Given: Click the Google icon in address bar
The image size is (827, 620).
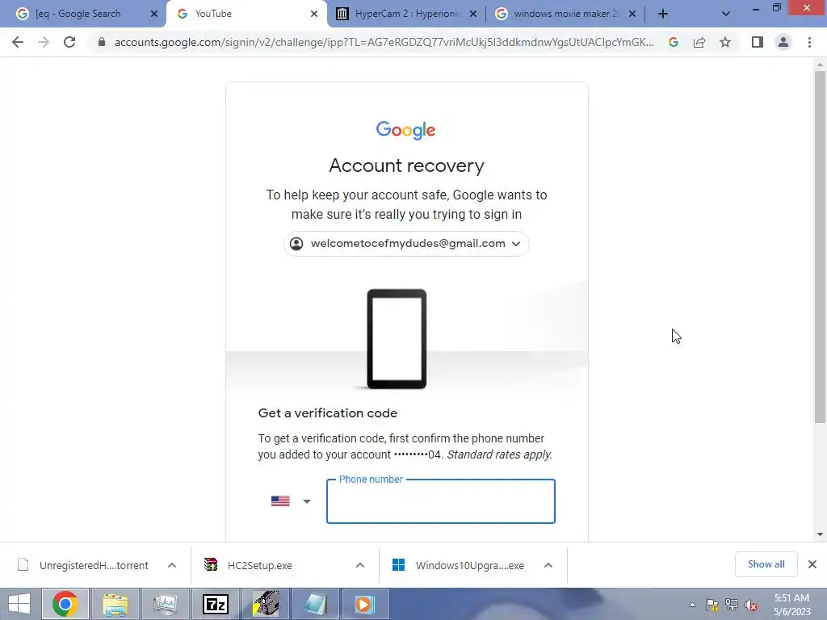Looking at the screenshot, I should click(x=673, y=42).
